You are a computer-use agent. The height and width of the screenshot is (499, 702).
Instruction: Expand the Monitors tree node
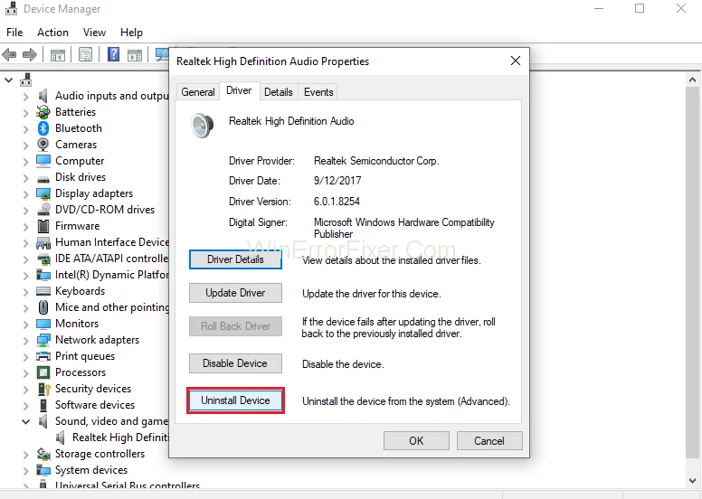click(x=25, y=324)
